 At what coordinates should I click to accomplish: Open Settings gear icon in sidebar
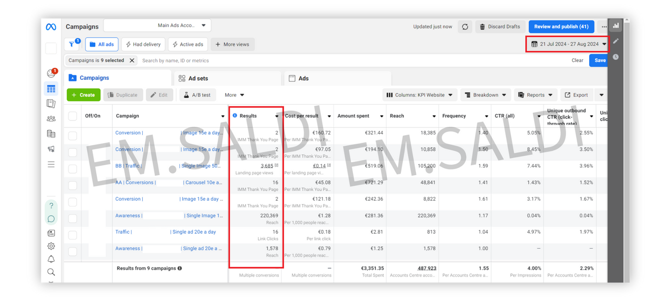tap(51, 246)
